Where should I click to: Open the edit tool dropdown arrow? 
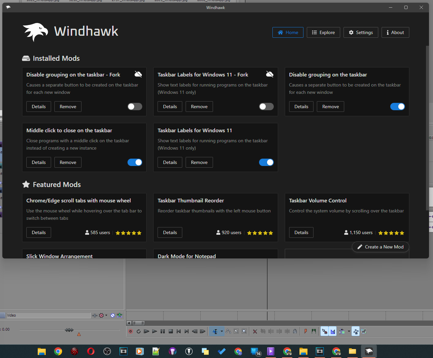222,331
